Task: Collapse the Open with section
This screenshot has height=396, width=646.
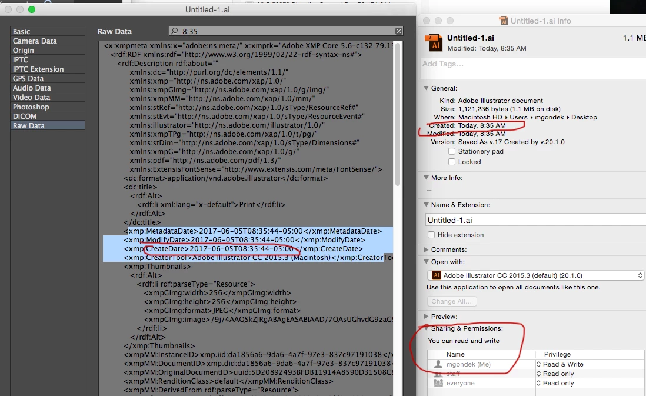Action: tap(427, 262)
